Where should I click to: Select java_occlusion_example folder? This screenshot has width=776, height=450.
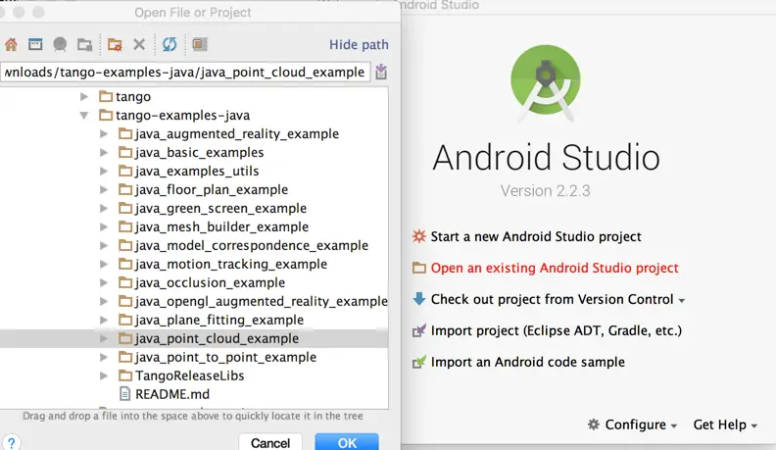[x=210, y=282]
